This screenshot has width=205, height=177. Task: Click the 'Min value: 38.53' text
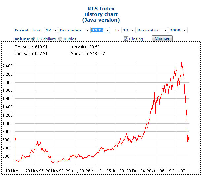point(85,47)
